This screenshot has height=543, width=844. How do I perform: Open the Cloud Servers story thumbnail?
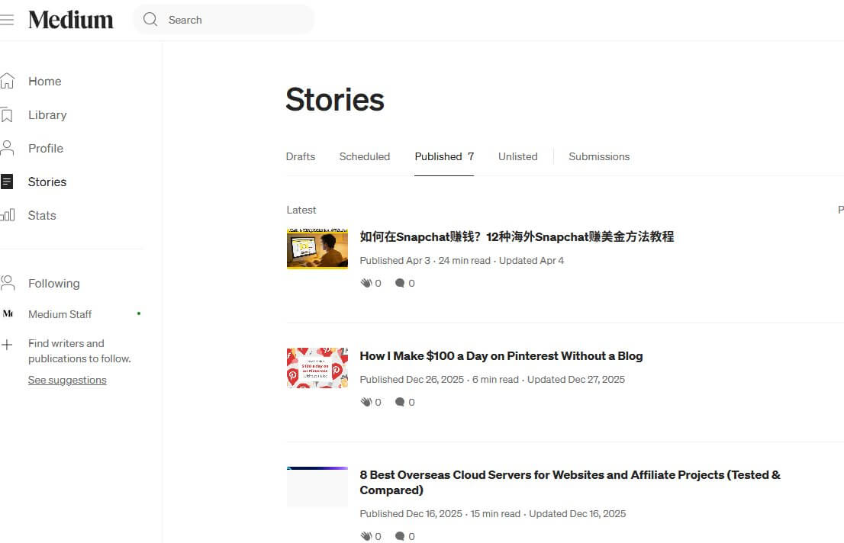tap(317, 487)
